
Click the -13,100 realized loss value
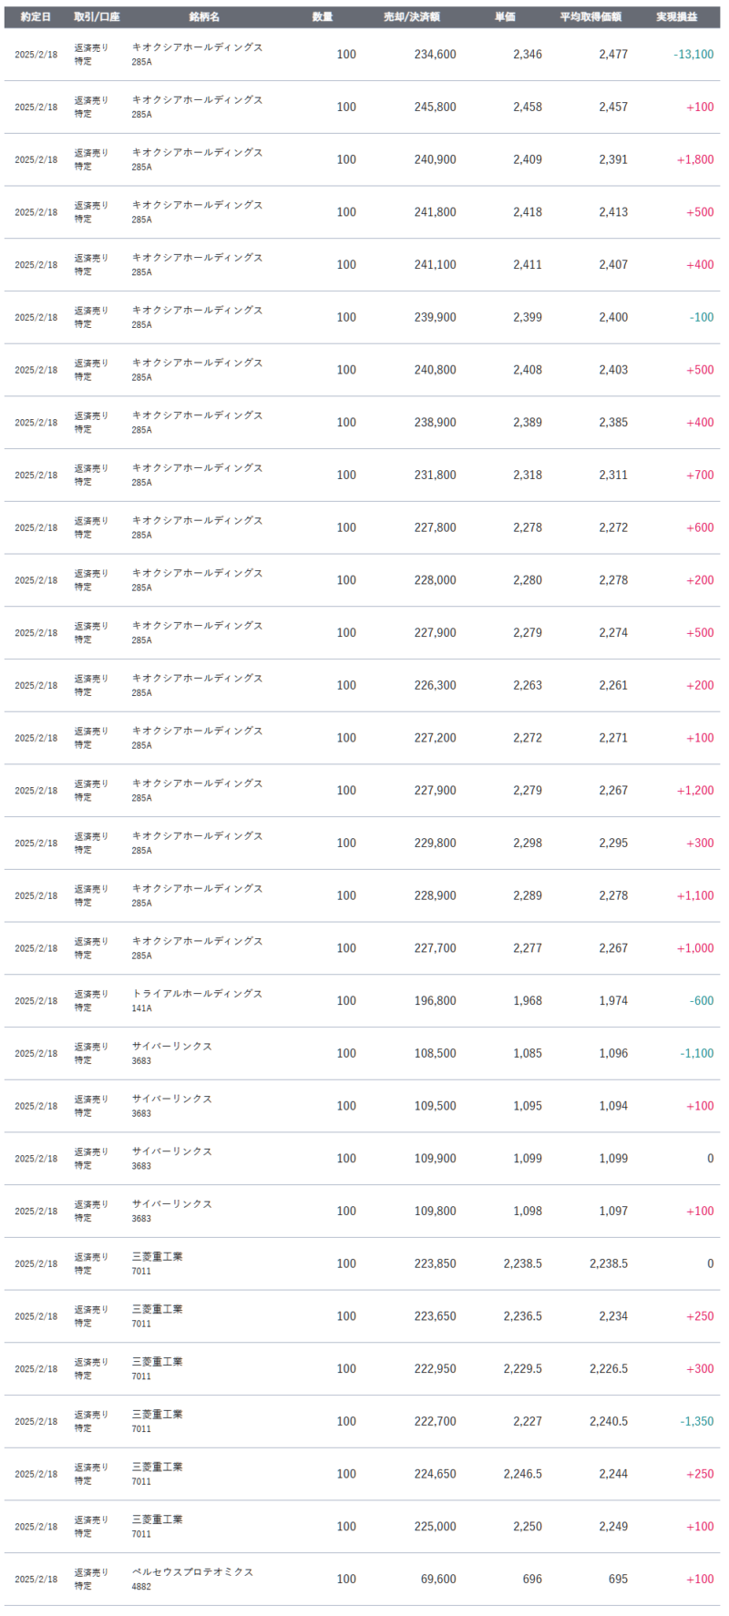tap(693, 55)
